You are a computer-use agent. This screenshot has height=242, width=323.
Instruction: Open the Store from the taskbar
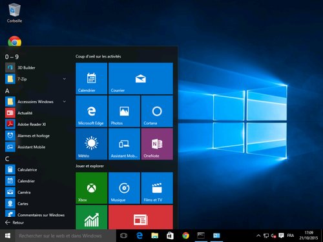click(x=170, y=236)
